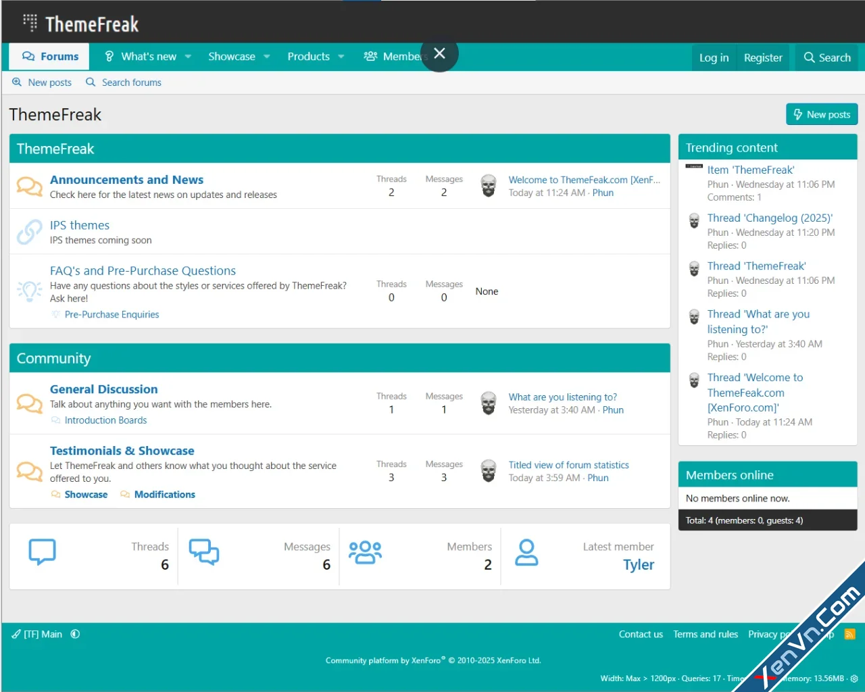Open the trending Item 'ThemeFreak' title
The height and width of the screenshot is (692, 865).
pos(751,170)
